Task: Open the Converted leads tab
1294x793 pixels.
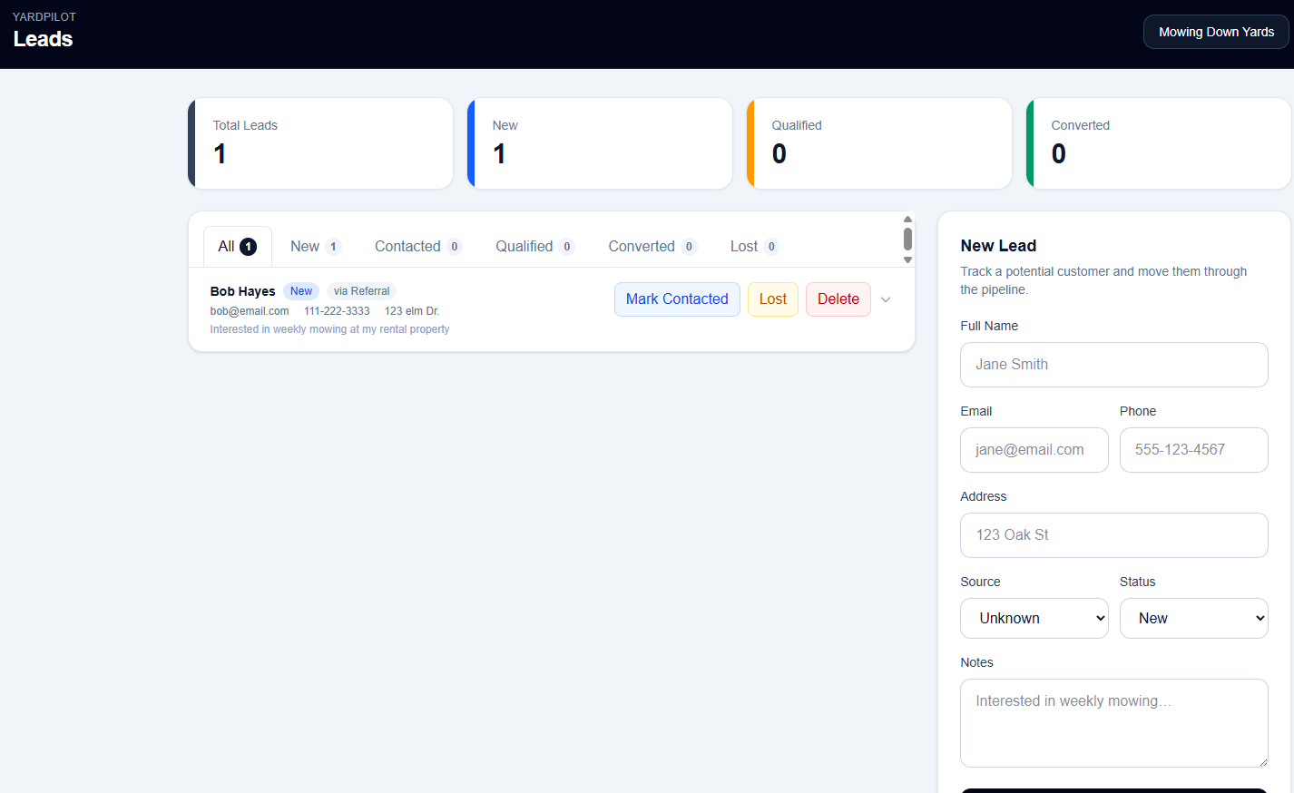Action: (652, 247)
